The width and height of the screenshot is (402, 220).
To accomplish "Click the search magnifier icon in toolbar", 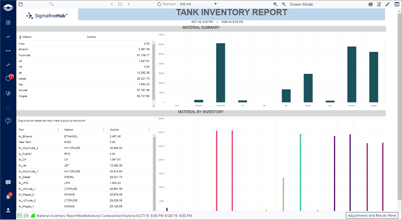I will pos(51,4).
